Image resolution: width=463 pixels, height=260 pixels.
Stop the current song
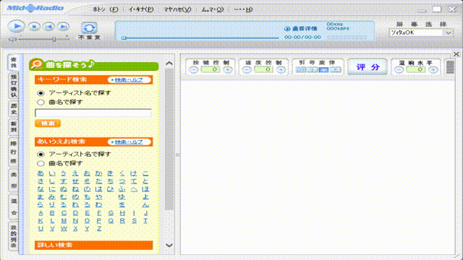pyautogui.click(x=34, y=27)
